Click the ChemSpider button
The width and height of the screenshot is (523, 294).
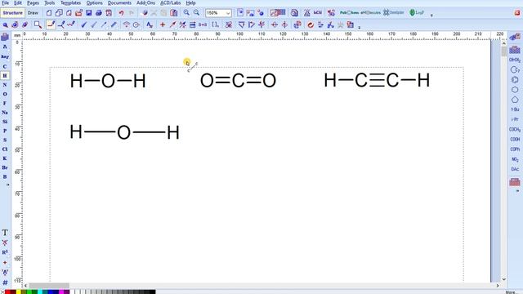point(394,13)
